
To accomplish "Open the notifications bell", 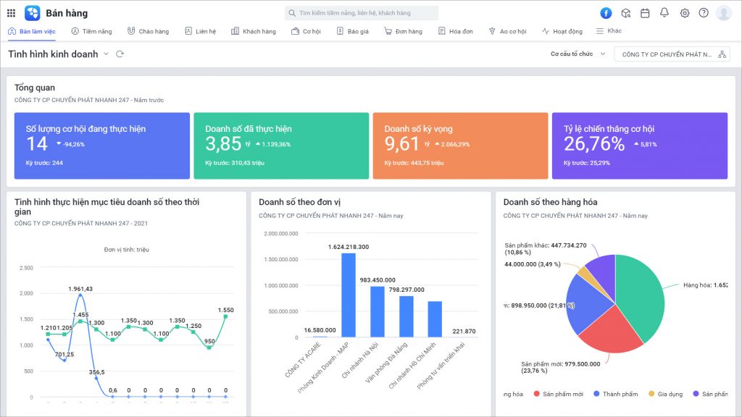I will point(664,13).
